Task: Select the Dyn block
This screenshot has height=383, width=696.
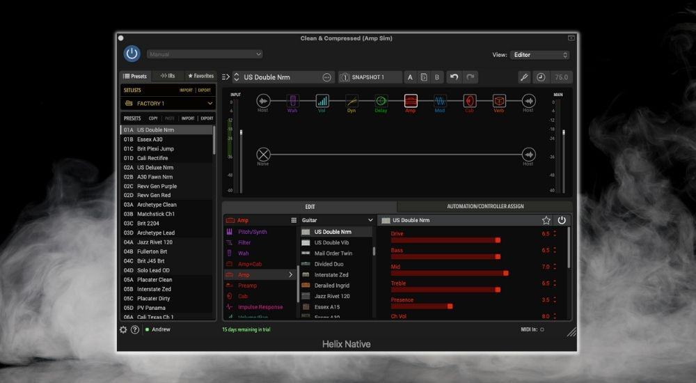Action: 351,101
